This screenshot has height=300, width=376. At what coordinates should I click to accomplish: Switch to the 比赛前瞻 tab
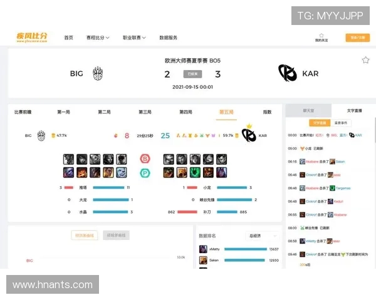click(x=23, y=112)
